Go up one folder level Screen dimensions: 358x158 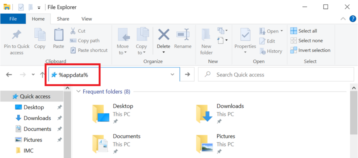(x=42, y=75)
